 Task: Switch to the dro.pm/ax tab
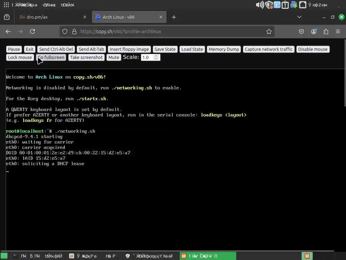click(53, 17)
